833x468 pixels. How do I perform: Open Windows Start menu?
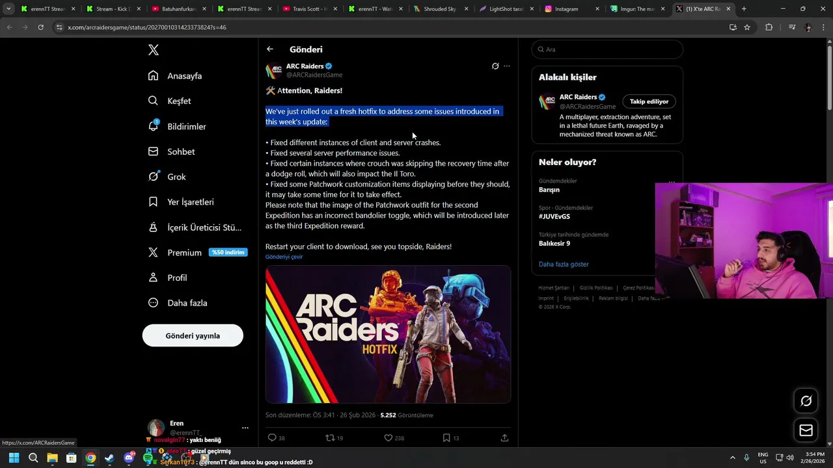(x=14, y=458)
